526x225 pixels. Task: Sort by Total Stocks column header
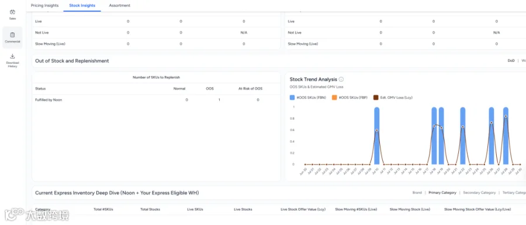[150, 209]
